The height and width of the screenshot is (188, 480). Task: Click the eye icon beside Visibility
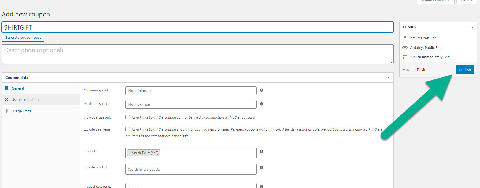click(405, 48)
